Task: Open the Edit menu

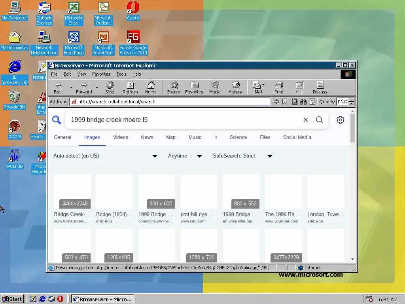Action: pyautogui.click(x=67, y=74)
